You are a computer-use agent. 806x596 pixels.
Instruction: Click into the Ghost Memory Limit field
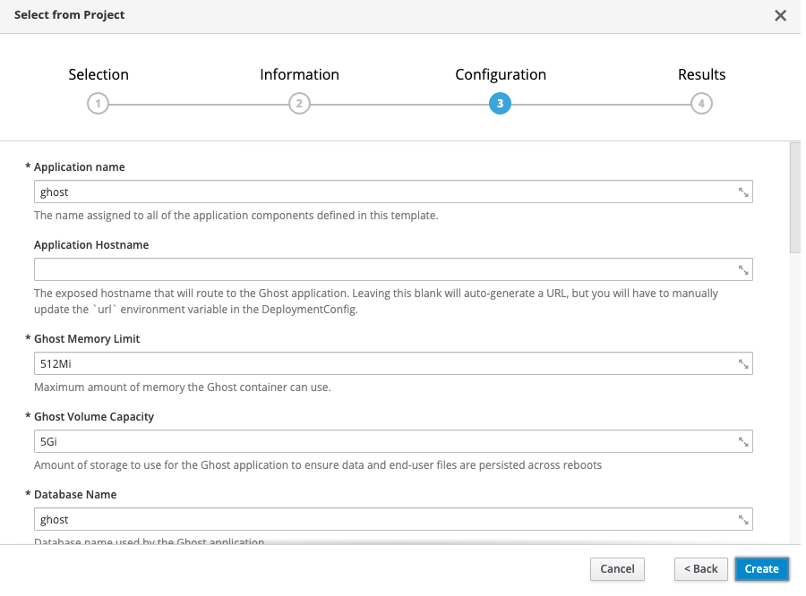tap(385, 363)
